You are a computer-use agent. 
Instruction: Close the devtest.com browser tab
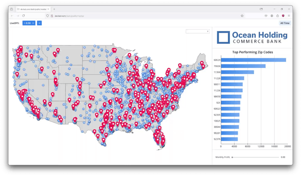point(48,9)
